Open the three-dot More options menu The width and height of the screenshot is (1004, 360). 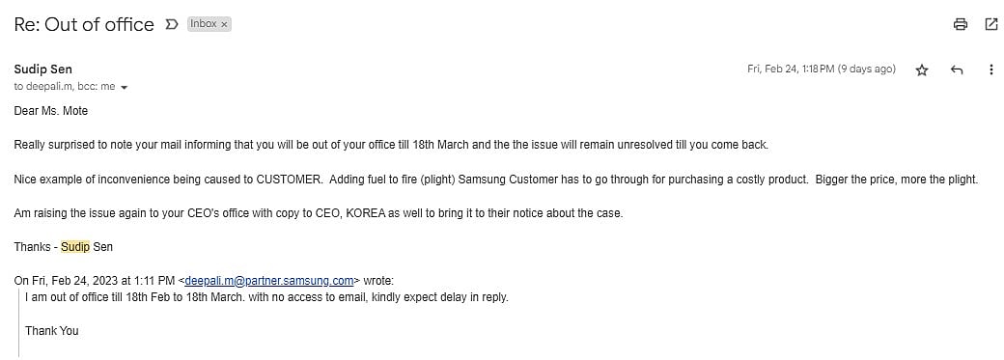(x=990, y=69)
